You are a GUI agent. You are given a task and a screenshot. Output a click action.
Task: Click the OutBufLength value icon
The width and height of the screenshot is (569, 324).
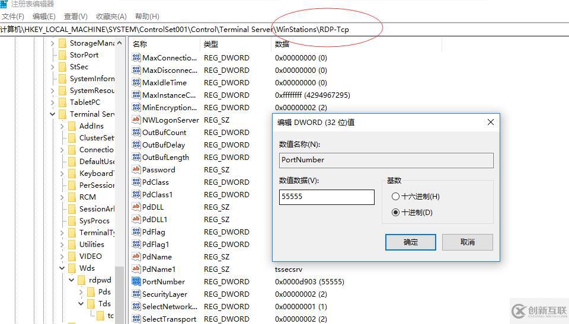(x=136, y=157)
